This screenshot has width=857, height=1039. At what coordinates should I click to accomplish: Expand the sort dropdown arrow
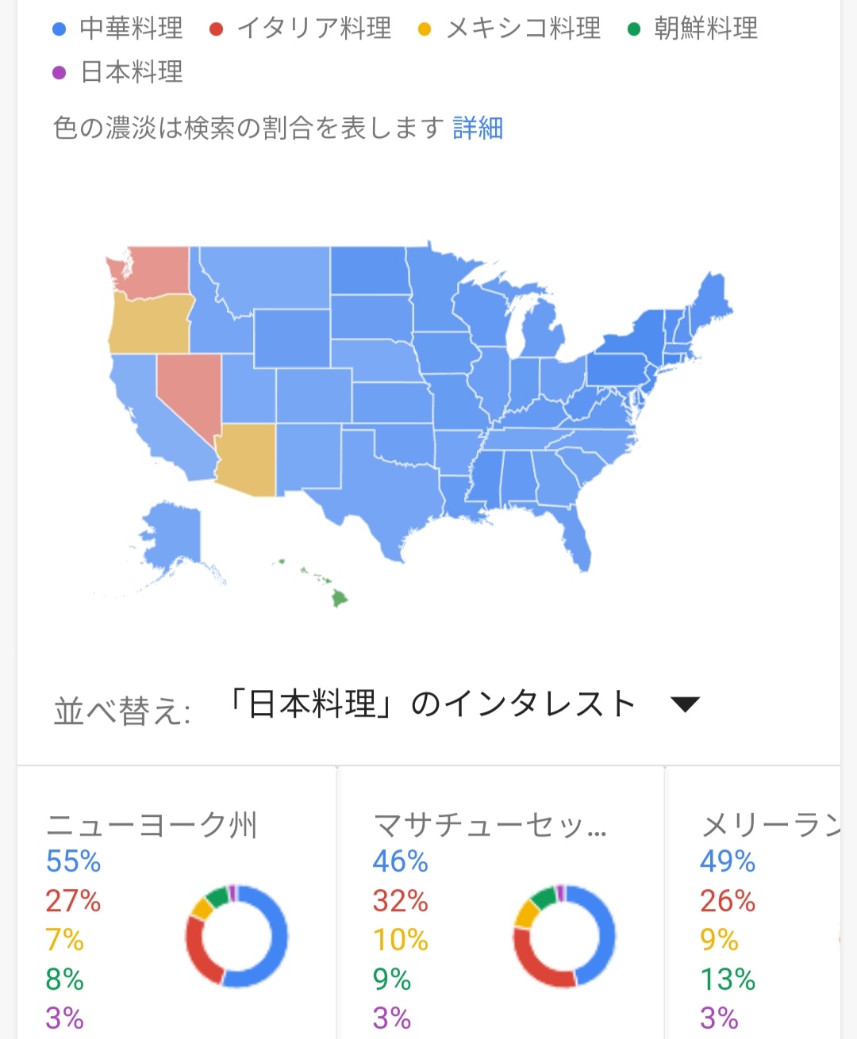coord(684,704)
